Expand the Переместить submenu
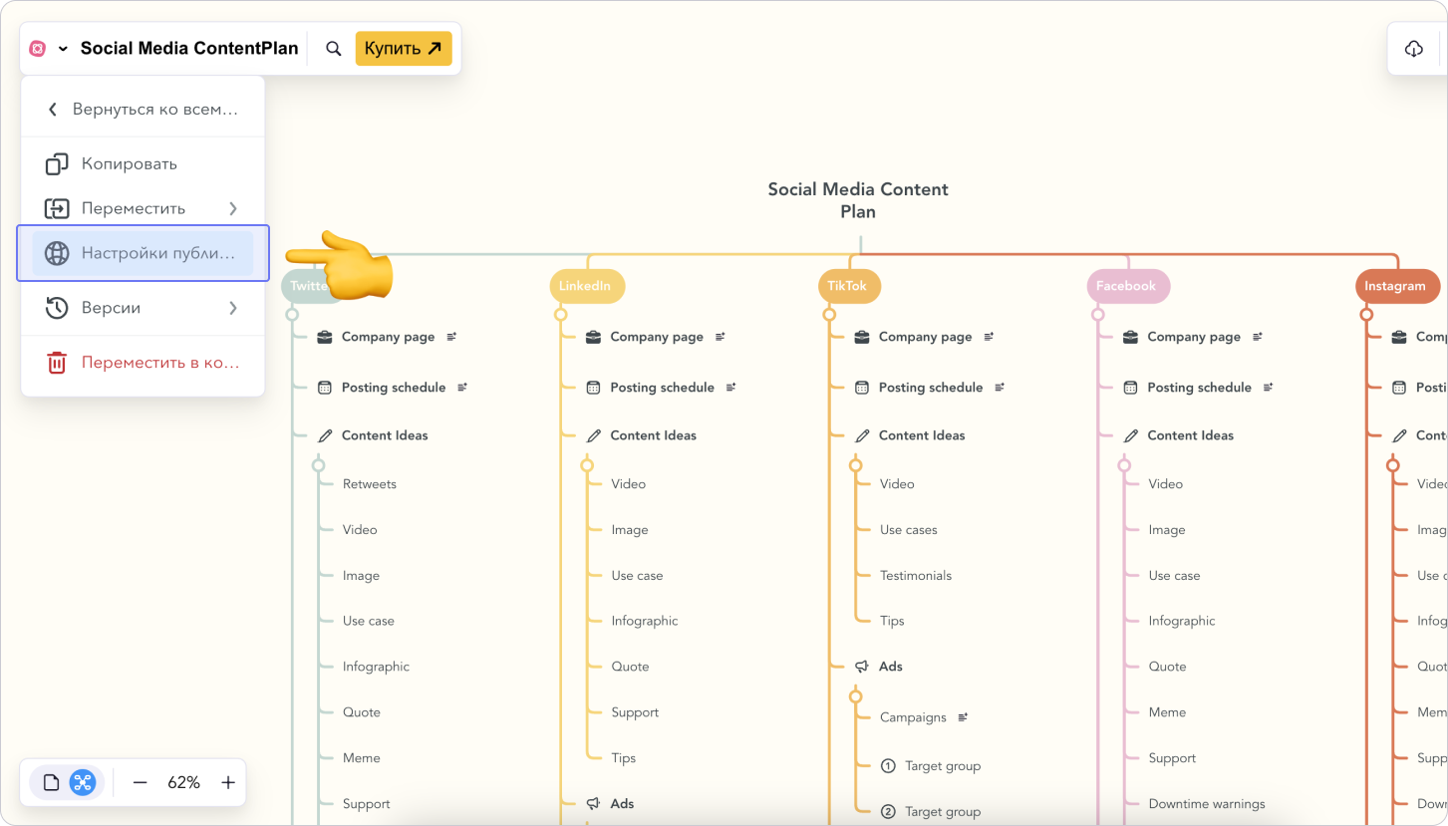 232,208
